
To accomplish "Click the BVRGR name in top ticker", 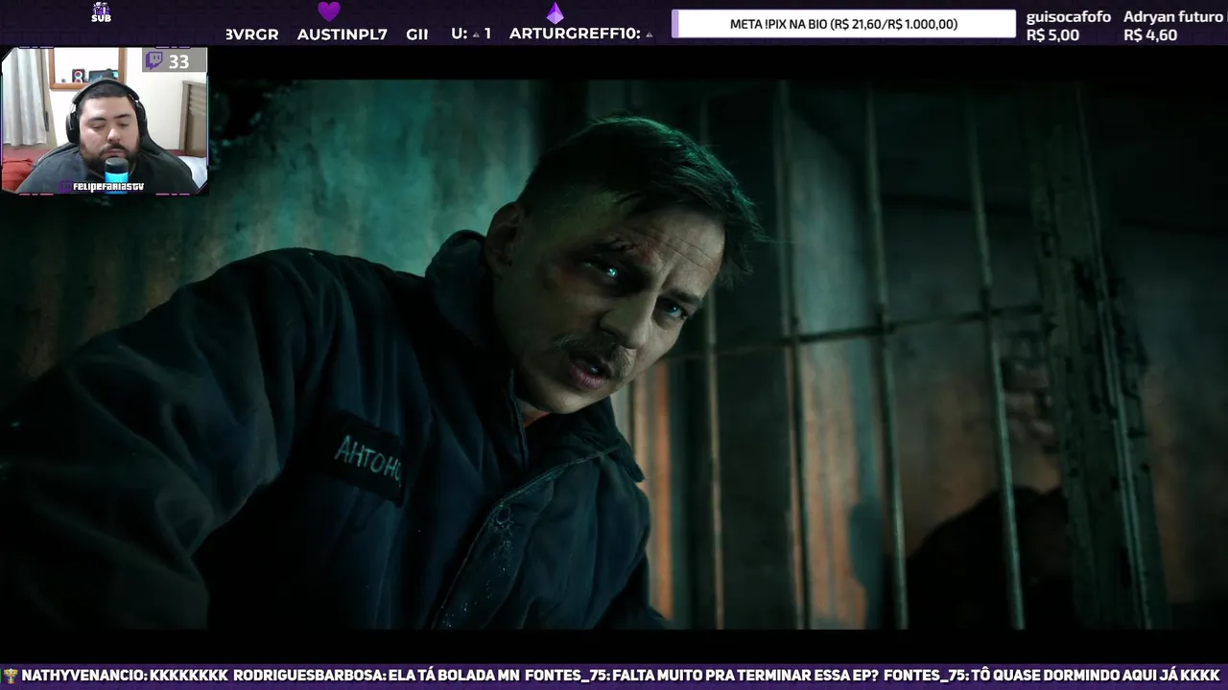I will [x=252, y=34].
